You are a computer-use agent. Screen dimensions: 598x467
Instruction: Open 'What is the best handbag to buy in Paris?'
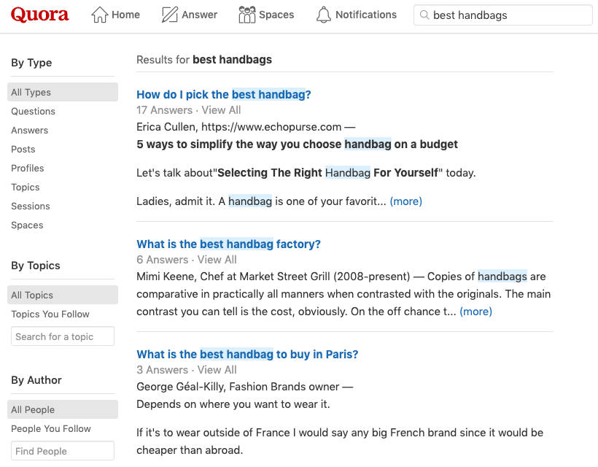[x=247, y=354]
